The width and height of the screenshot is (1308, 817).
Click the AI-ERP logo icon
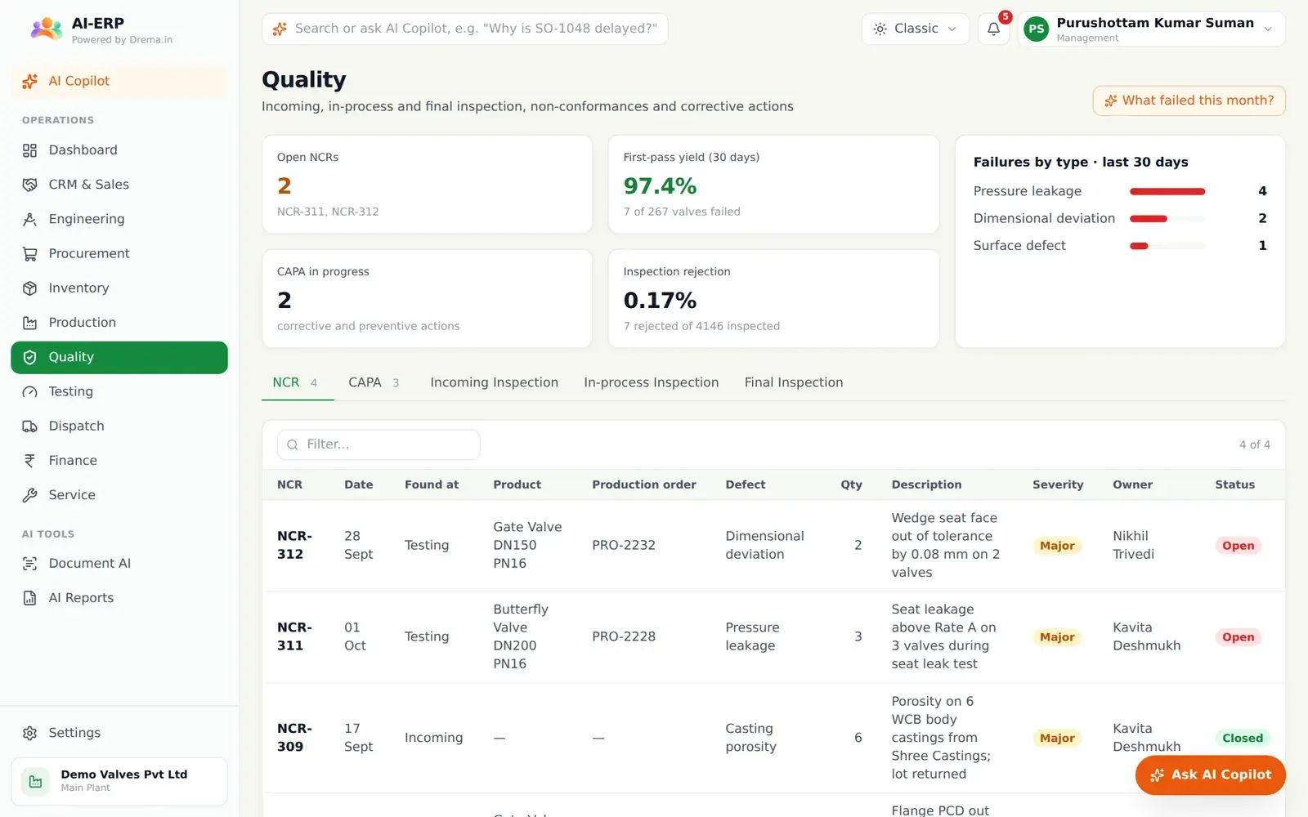pyautogui.click(x=47, y=29)
